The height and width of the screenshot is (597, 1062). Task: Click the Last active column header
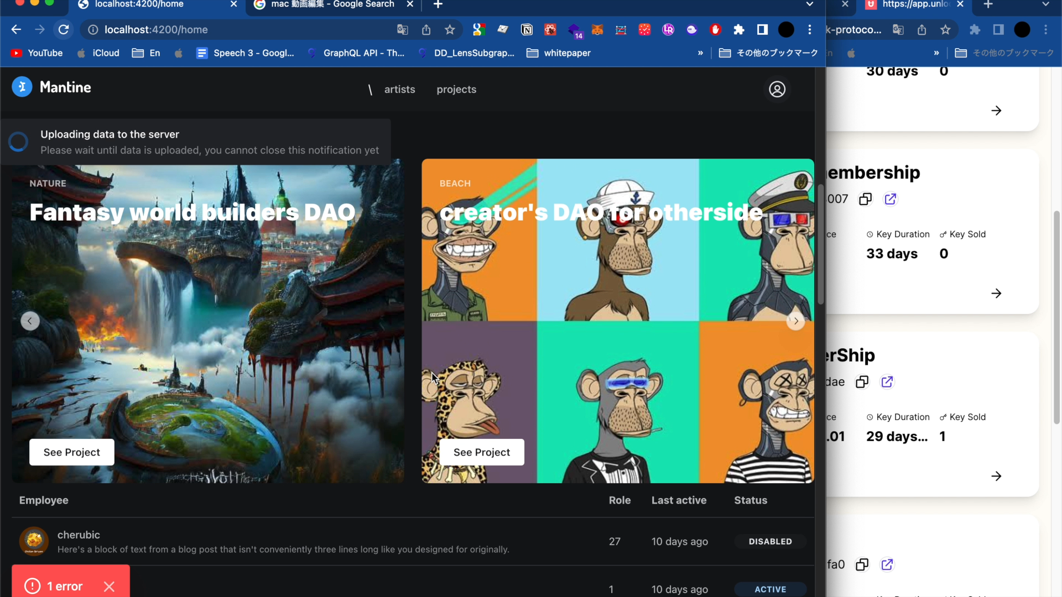pyautogui.click(x=679, y=500)
